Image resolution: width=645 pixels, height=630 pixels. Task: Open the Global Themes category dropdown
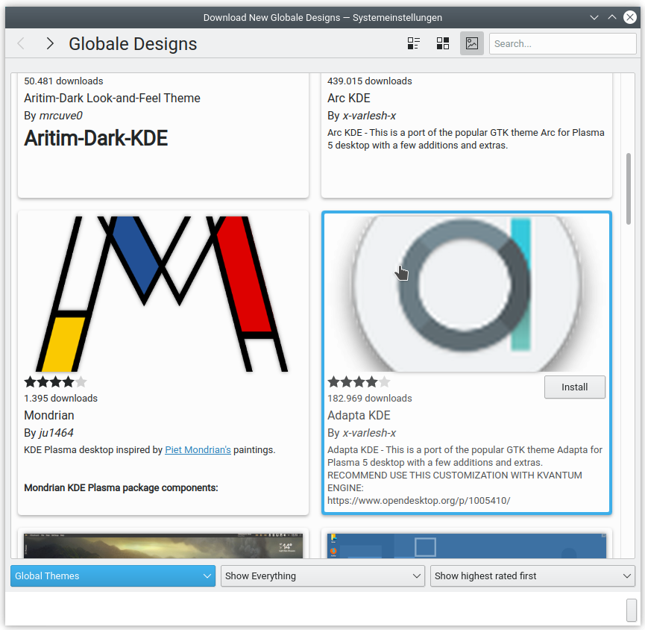(x=113, y=576)
